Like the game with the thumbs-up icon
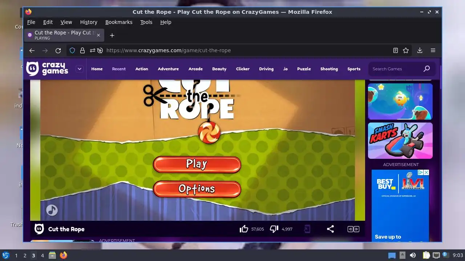This screenshot has width=465, height=261. 244,229
